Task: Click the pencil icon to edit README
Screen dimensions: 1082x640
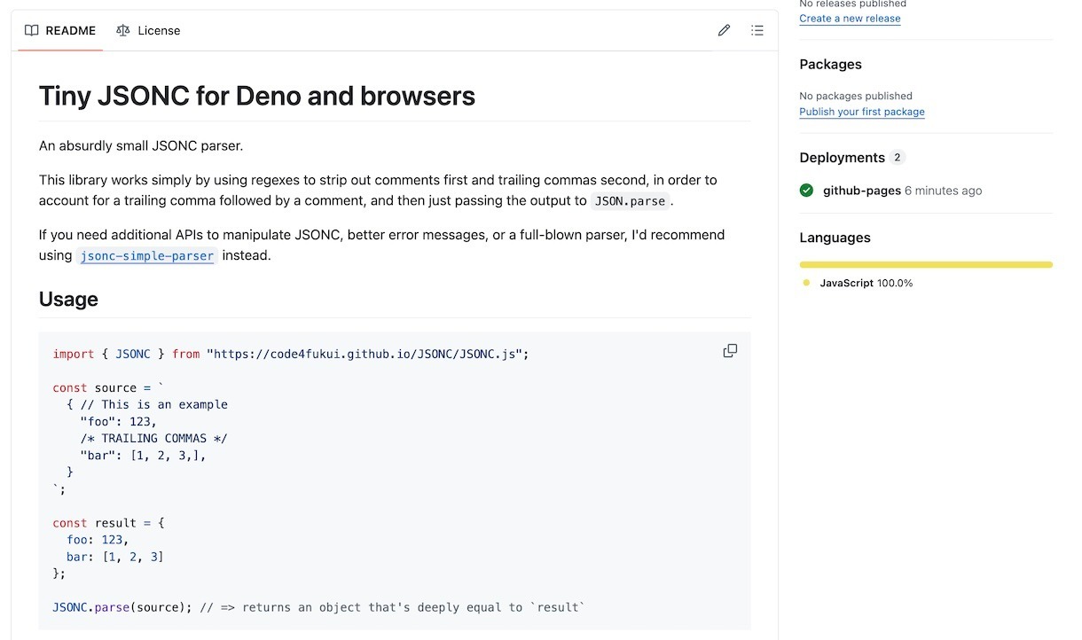Action: tap(724, 30)
